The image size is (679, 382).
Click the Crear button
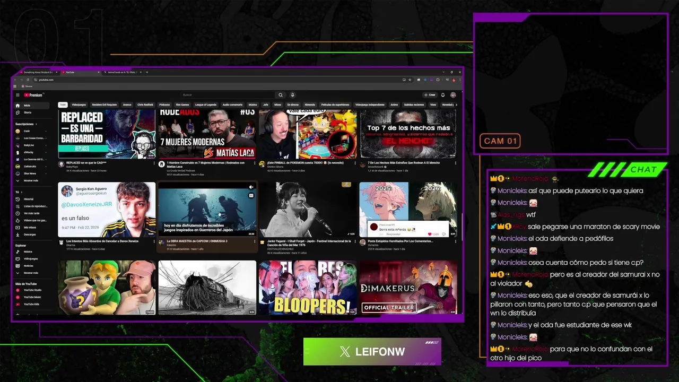(430, 95)
